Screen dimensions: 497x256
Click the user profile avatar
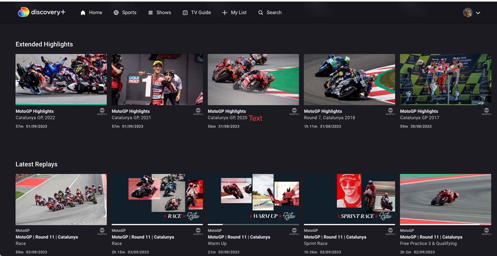pos(467,13)
